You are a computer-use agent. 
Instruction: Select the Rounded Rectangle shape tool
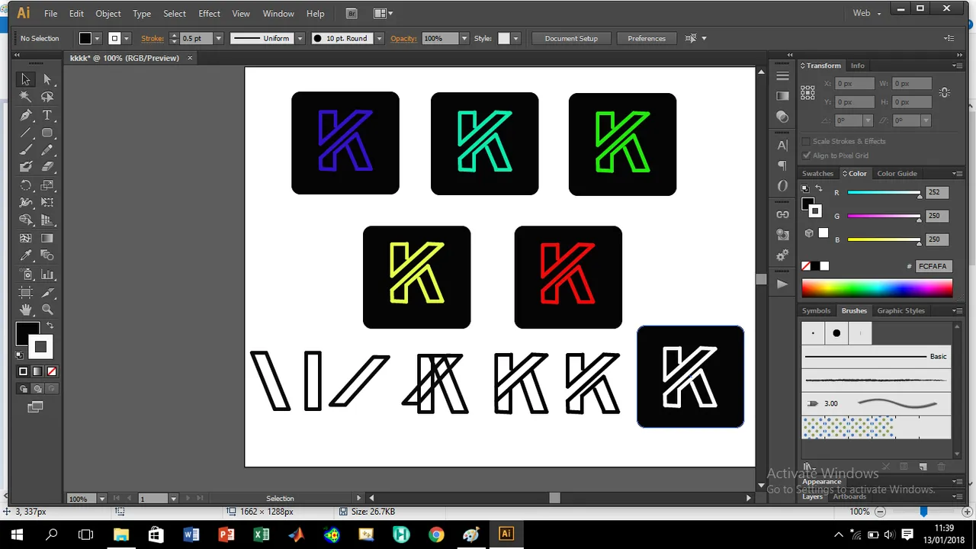47,133
